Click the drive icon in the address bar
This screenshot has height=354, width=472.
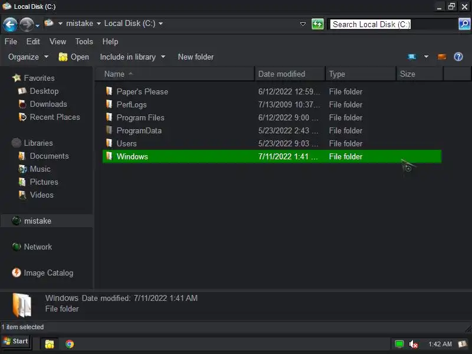click(x=49, y=23)
